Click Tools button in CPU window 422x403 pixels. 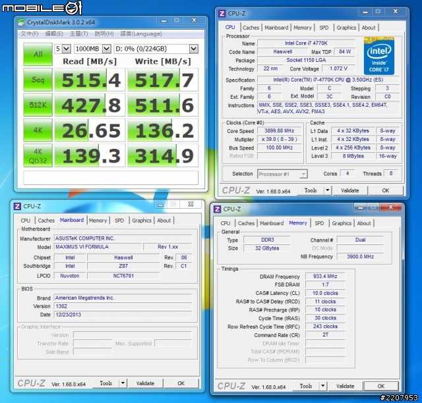coord(311,190)
